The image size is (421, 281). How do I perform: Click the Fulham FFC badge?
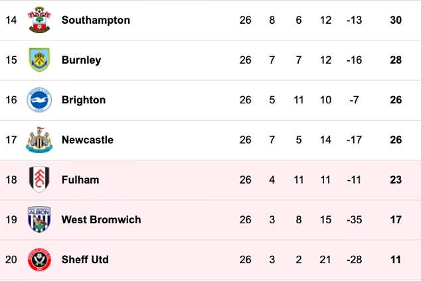39,180
